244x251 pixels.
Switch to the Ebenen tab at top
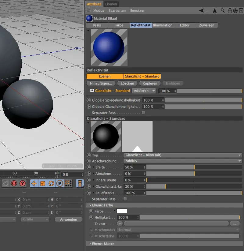click(111, 4)
